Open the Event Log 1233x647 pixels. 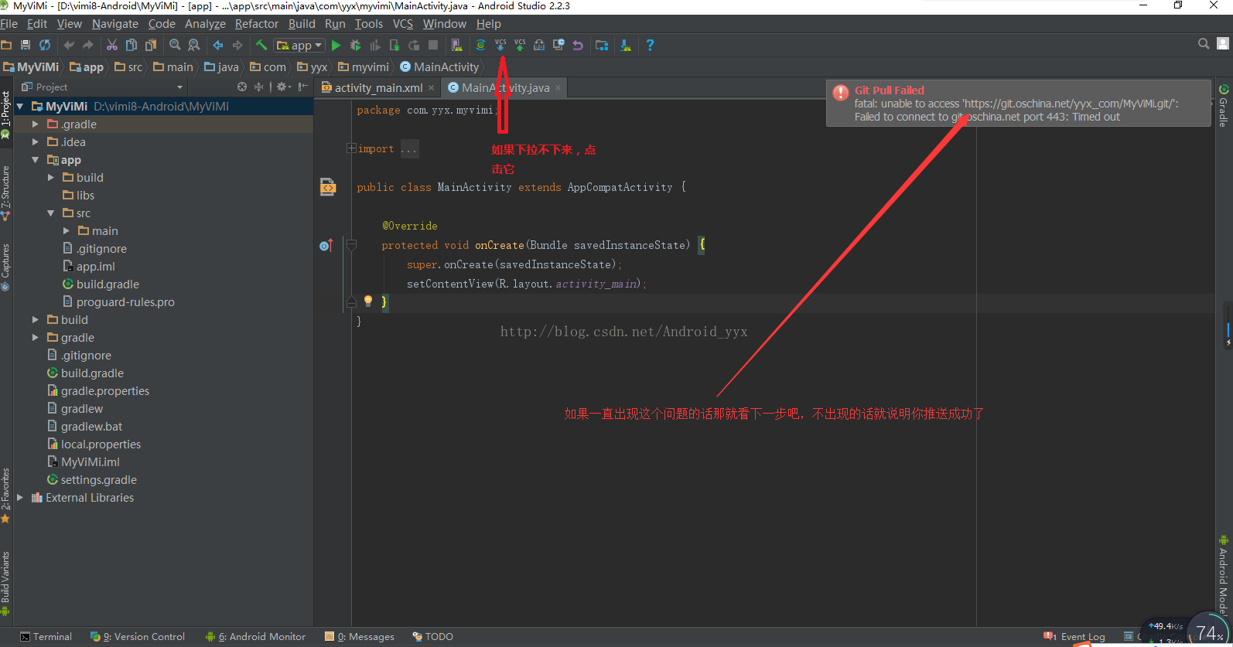(x=1074, y=637)
